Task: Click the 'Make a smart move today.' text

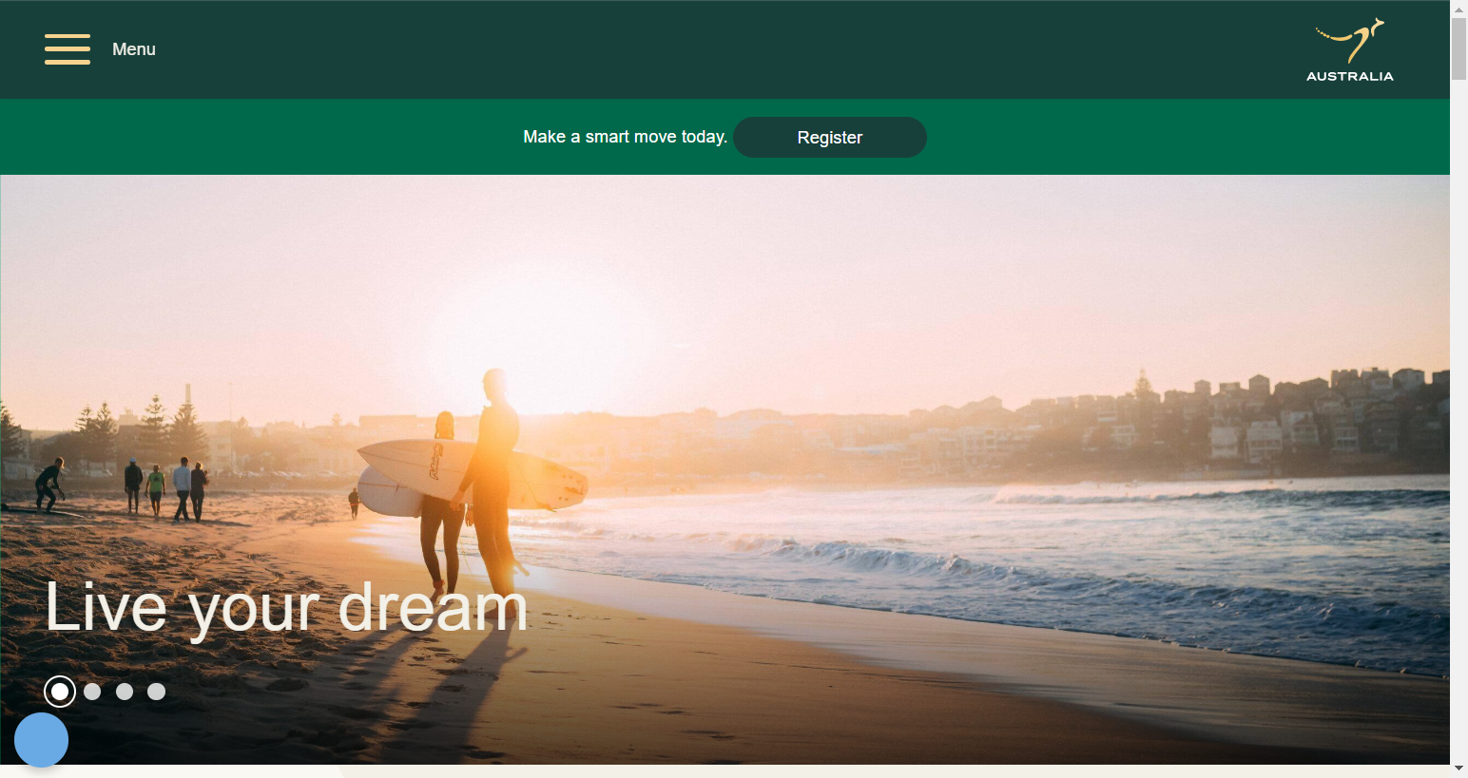Action: [626, 137]
